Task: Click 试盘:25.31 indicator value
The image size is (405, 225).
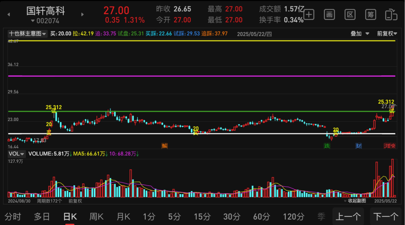Action: coord(131,34)
